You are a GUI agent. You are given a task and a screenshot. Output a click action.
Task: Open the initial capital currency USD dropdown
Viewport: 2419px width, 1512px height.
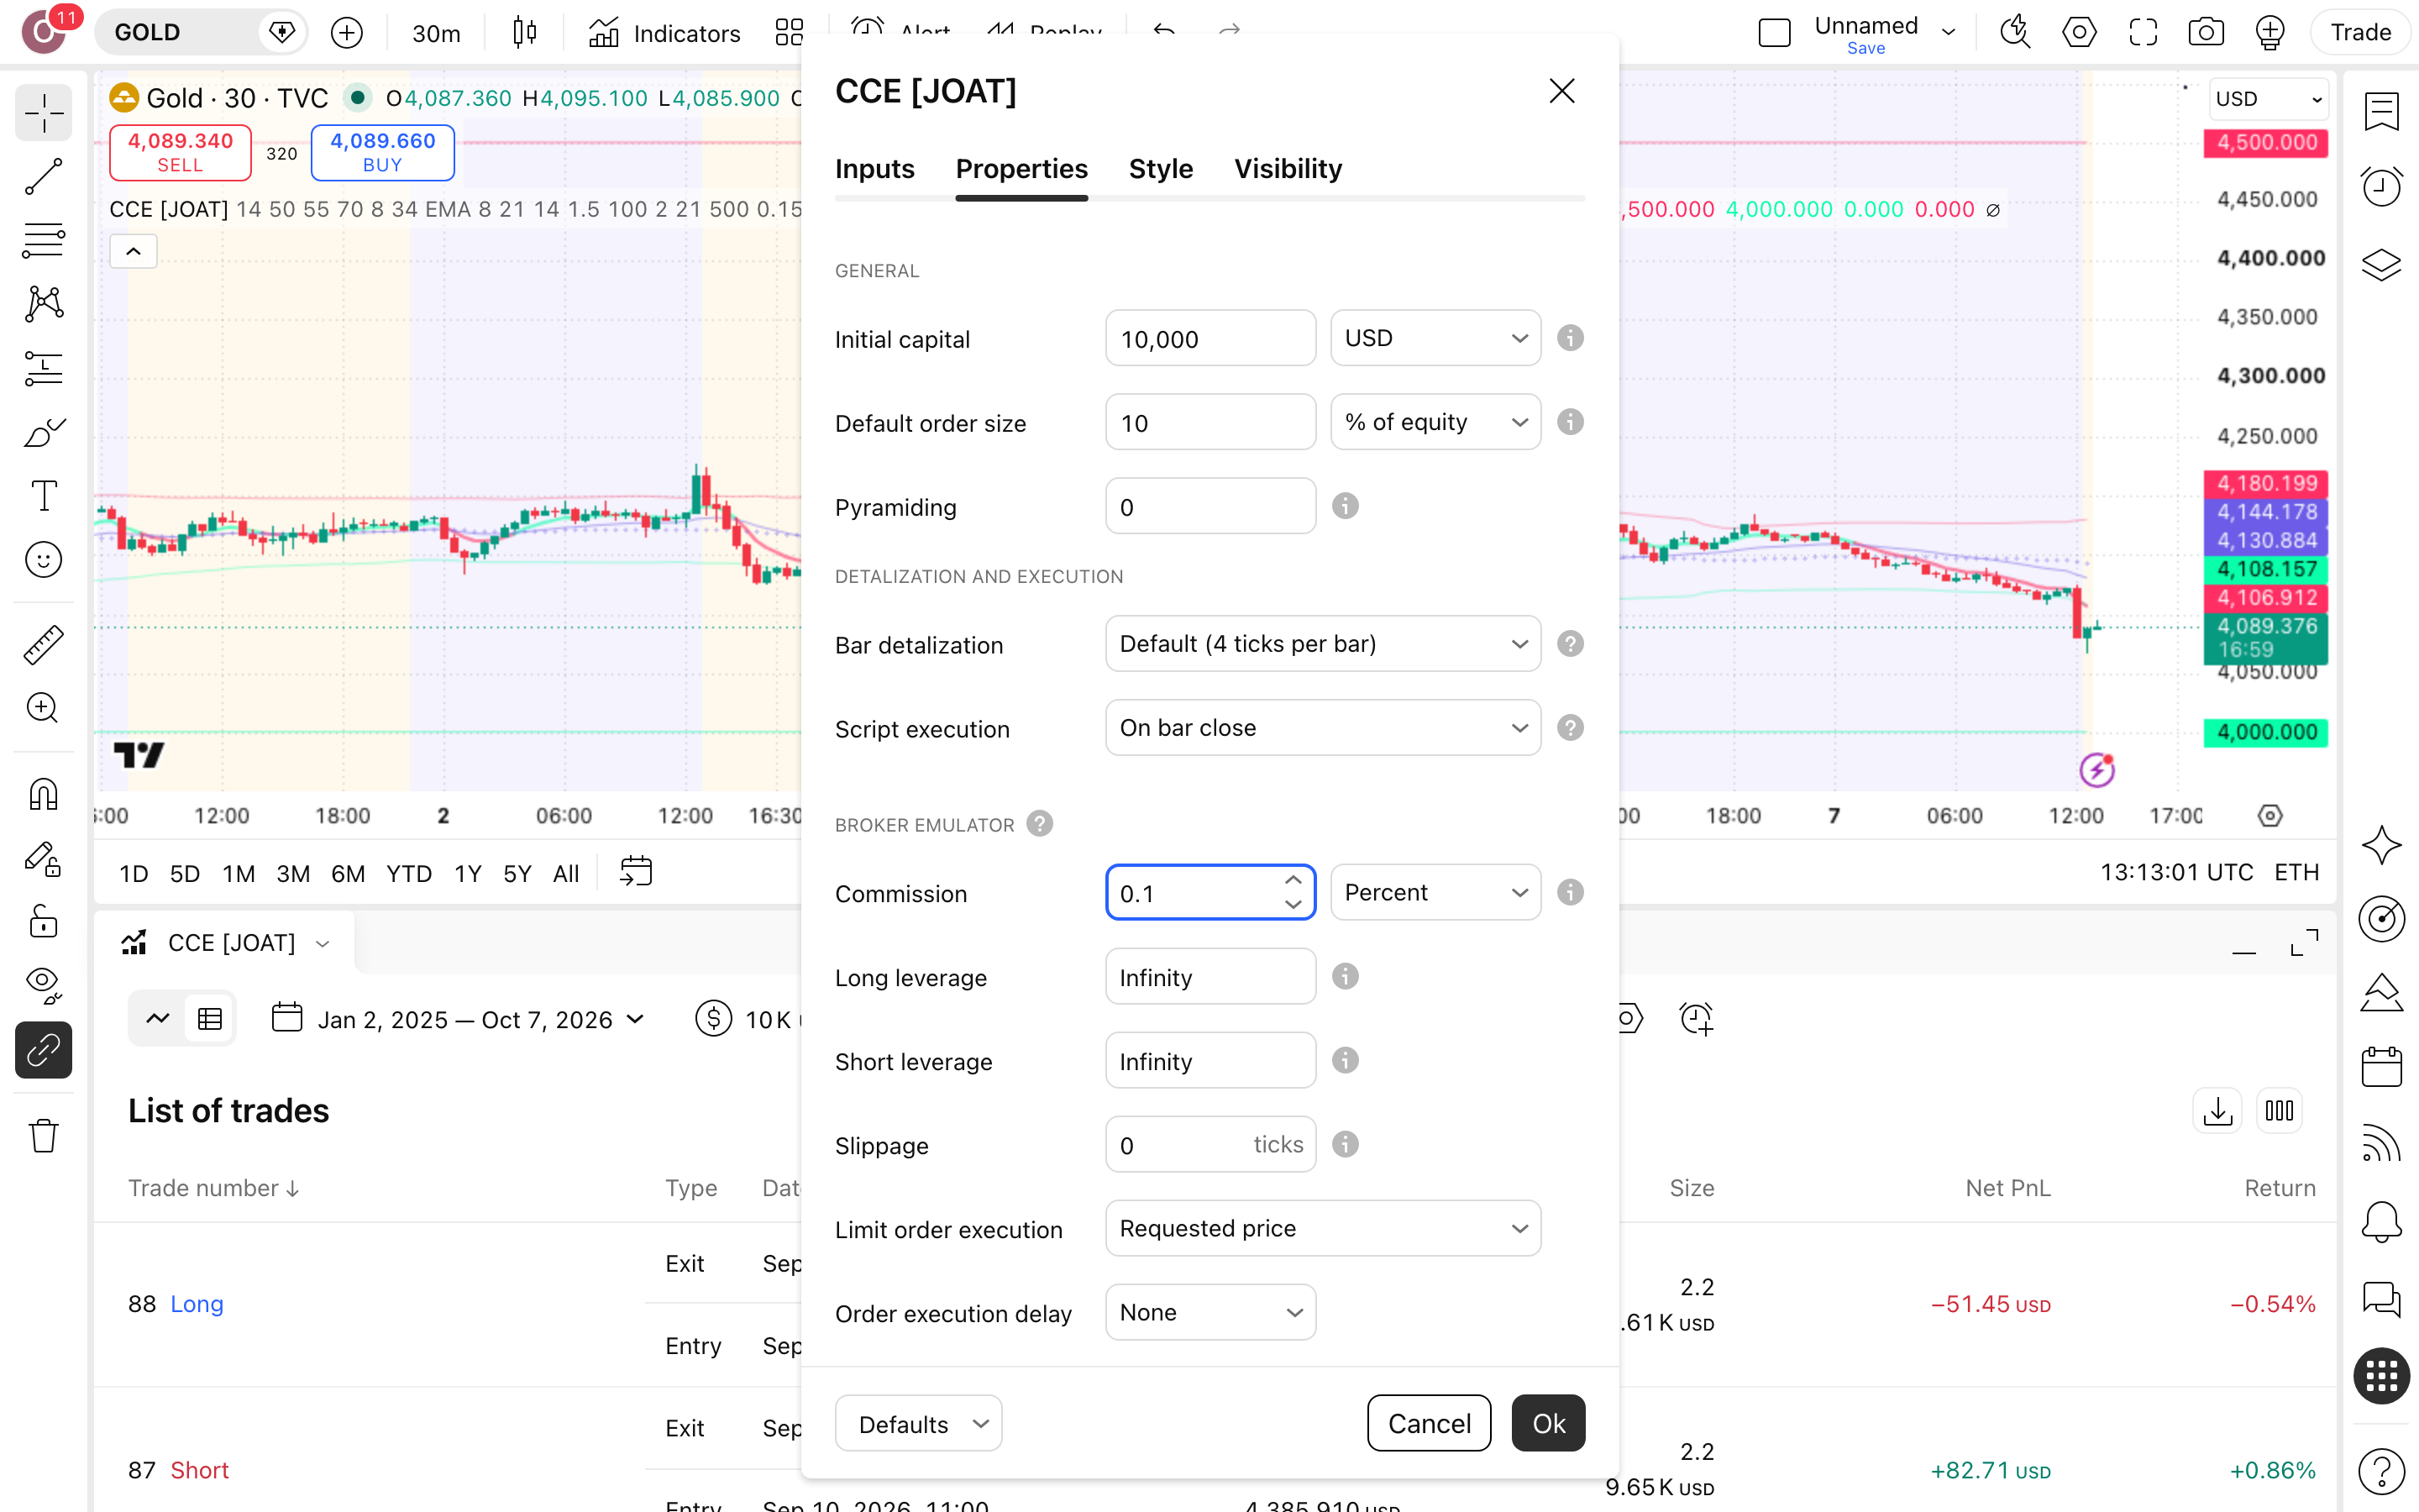coord(1435,338)
